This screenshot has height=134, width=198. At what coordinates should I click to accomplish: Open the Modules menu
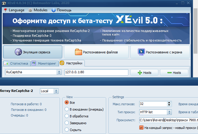38,10
